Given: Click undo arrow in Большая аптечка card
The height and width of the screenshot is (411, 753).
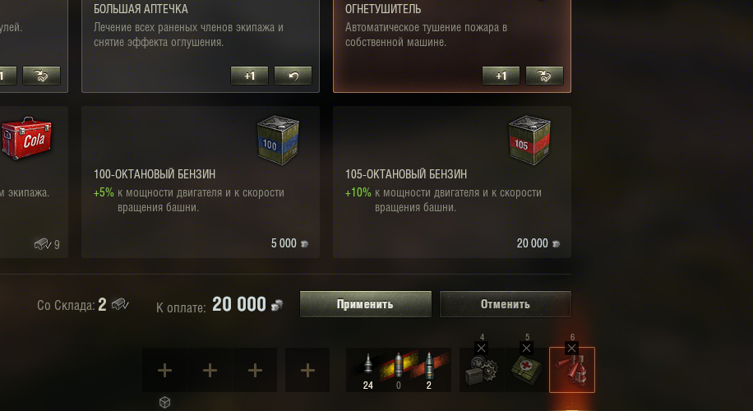Looking at the screenshot, I should [293, 76].
